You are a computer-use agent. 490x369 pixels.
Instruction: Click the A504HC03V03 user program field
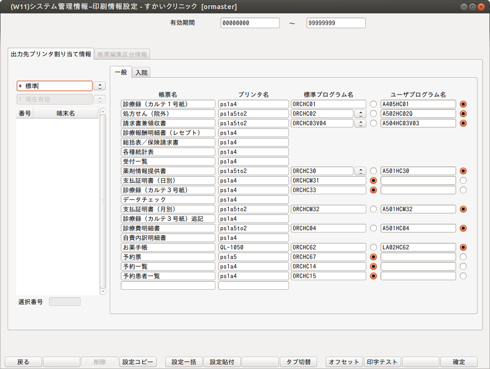pos(418,123)
